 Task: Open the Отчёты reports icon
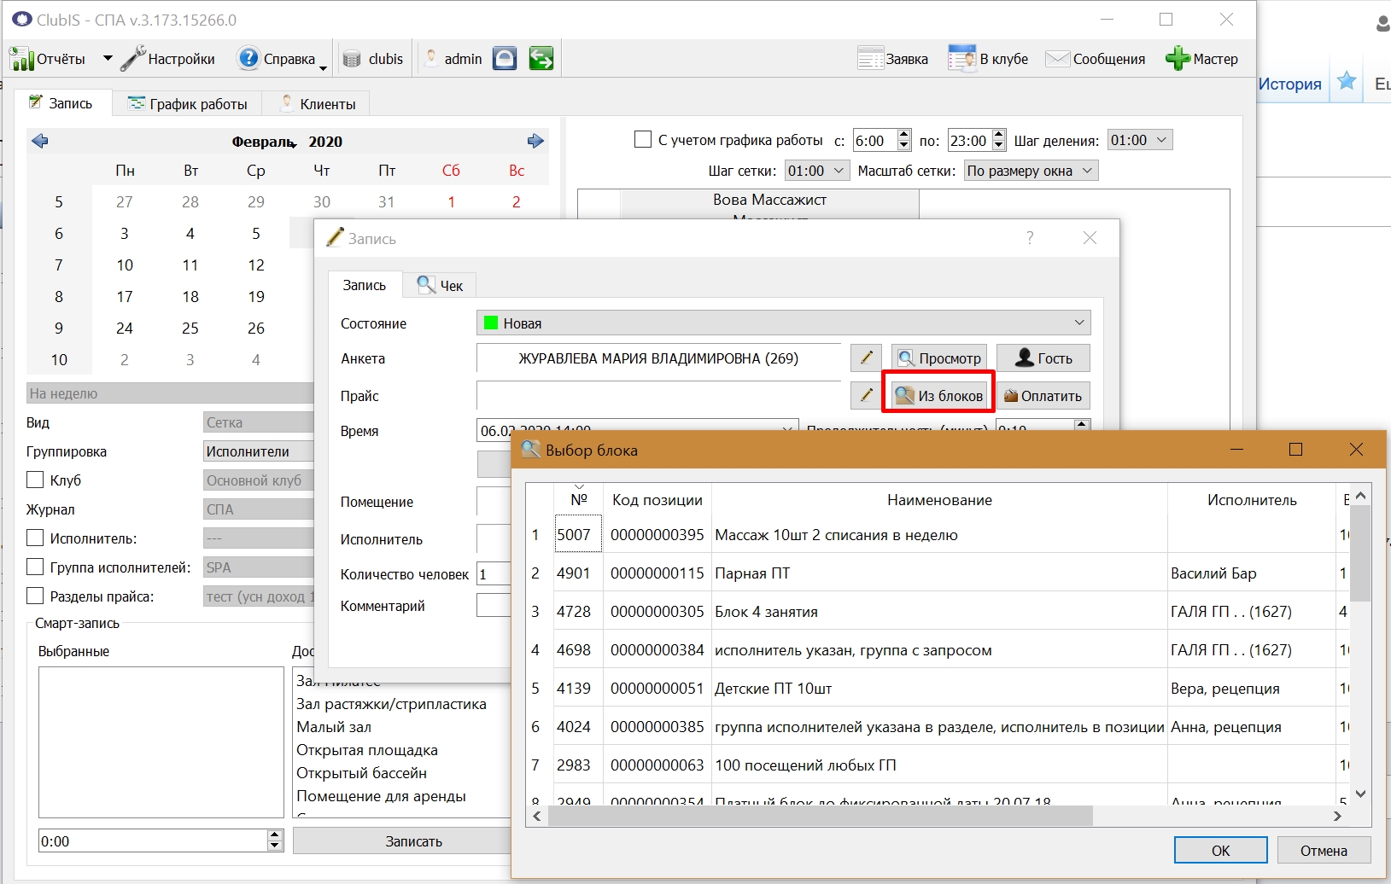click(x=21, y=59)
